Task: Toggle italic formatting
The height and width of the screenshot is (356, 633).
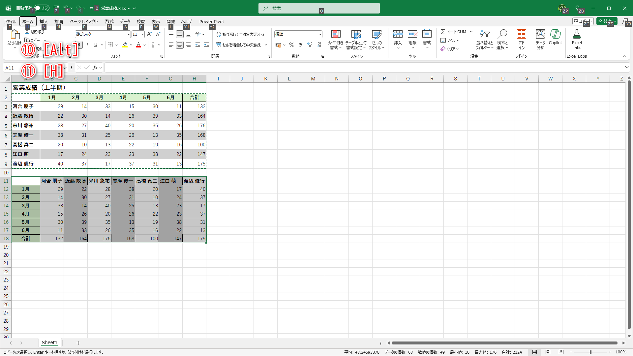Action: click(x=87, y=45)
